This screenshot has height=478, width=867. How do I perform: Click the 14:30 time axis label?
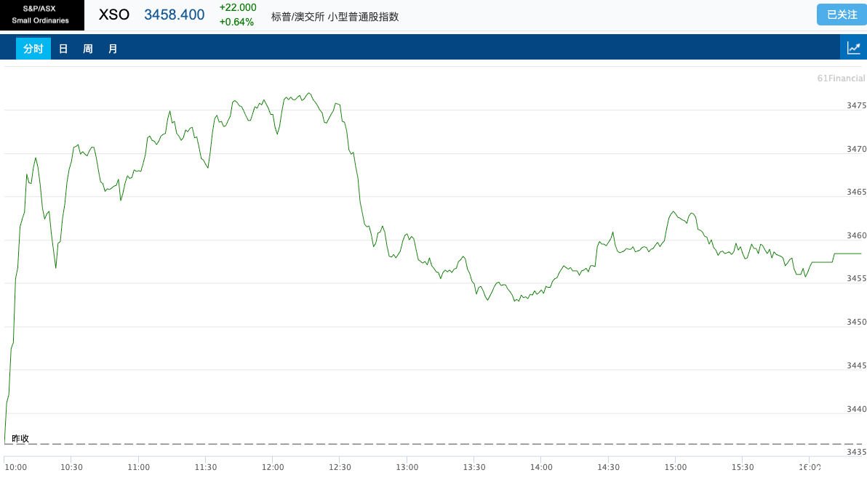pyautogui.click(x=608, y=468)
